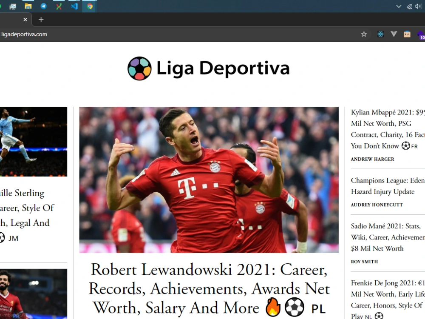
Task: Open the Chrome taskbar icon
Action: (90, 6)
